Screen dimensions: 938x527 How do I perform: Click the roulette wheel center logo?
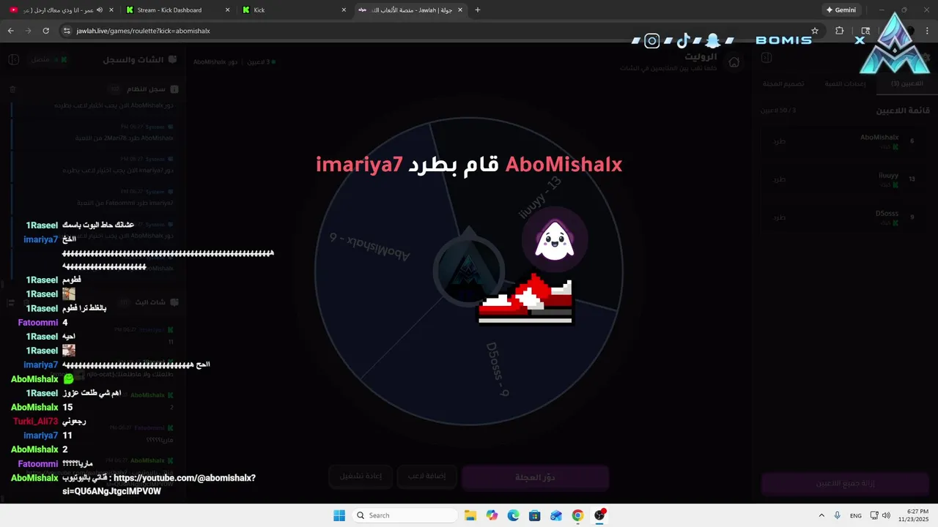click(x=468, y=272)
